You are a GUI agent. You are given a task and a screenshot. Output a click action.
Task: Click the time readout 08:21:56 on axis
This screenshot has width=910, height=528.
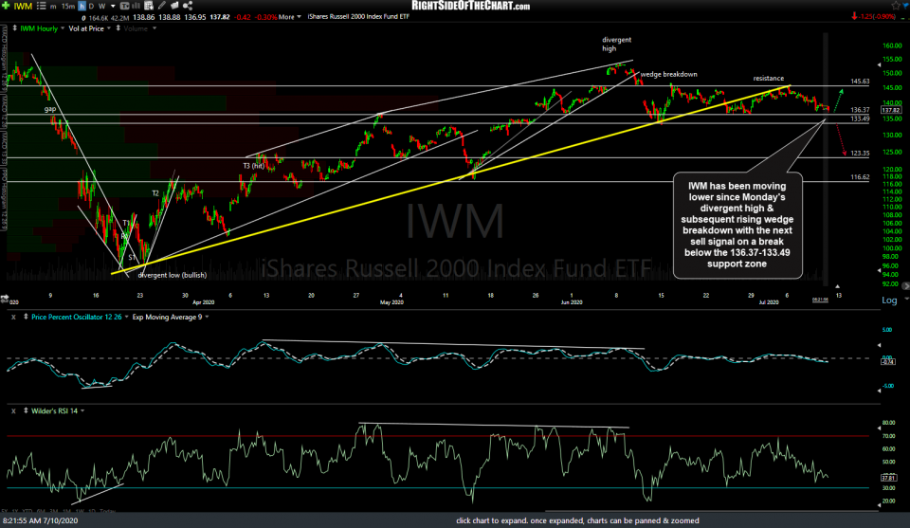click(820, 300)
